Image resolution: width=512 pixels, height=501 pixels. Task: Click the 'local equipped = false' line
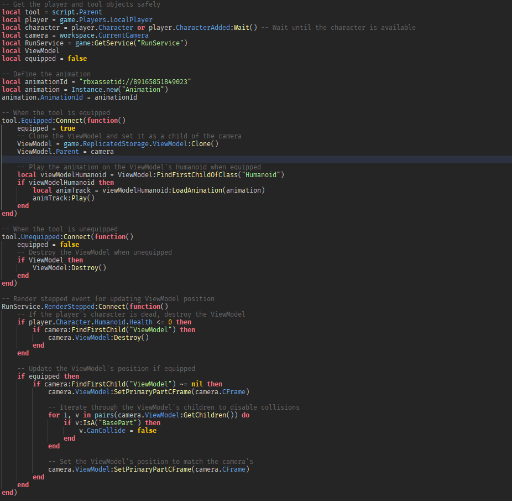[x=44, y=59]
